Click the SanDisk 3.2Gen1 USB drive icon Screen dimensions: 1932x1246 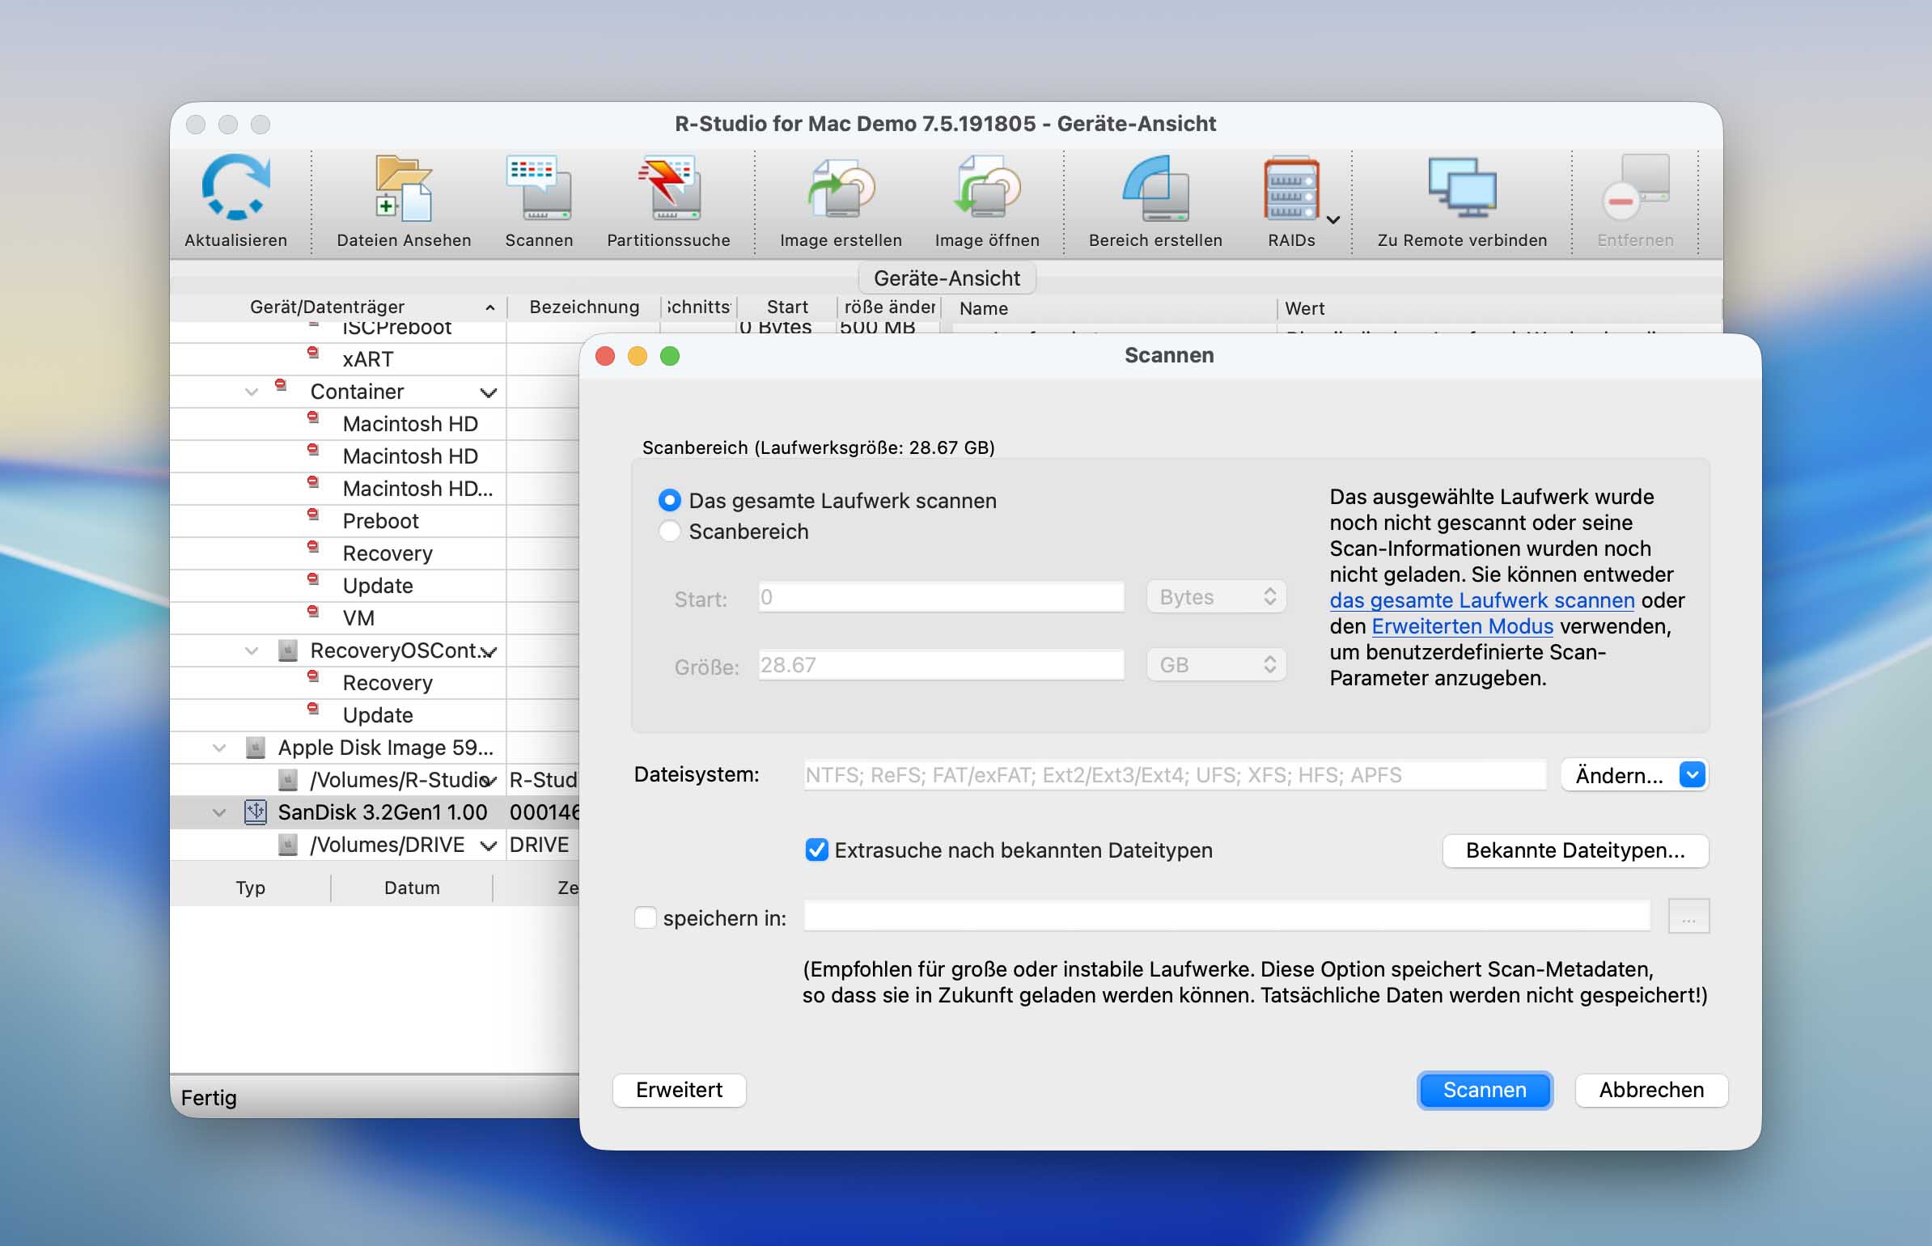256,812
